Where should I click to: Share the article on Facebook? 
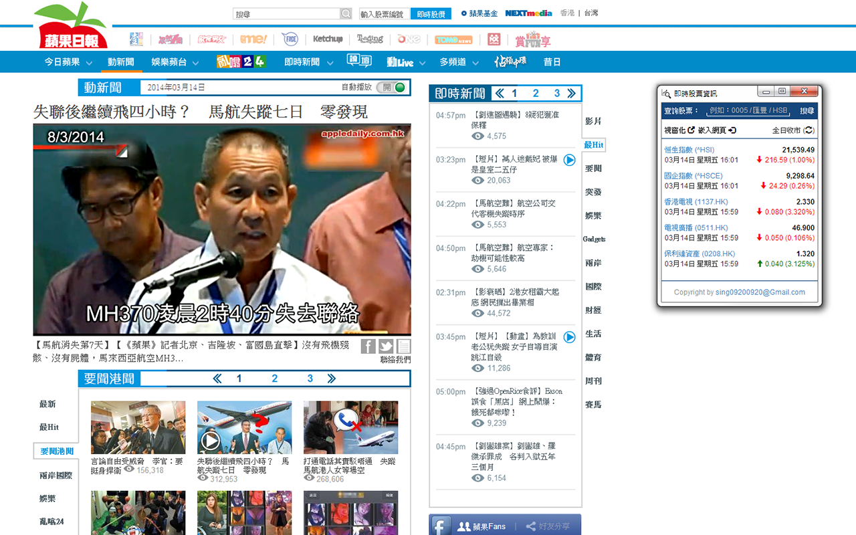[x=368, y=346]
